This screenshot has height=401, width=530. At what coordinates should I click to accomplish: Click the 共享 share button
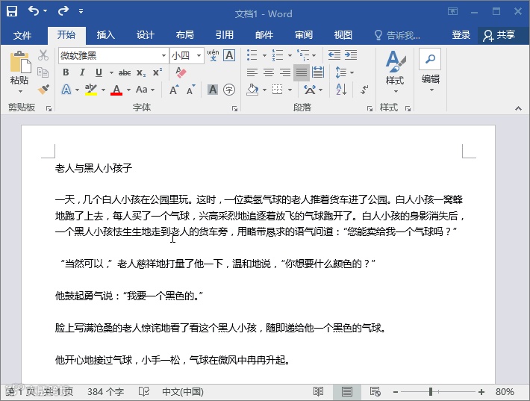[x=499, y=35]
